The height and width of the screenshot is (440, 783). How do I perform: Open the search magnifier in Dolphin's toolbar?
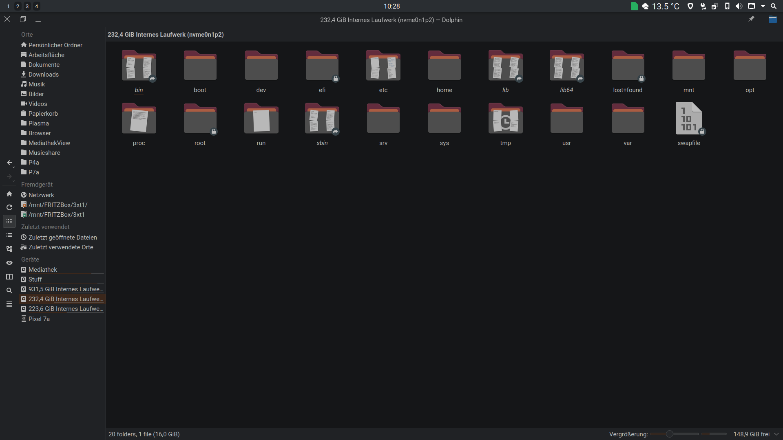tap(9, 290)
